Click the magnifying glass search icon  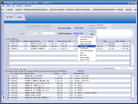tap(23, 9)
